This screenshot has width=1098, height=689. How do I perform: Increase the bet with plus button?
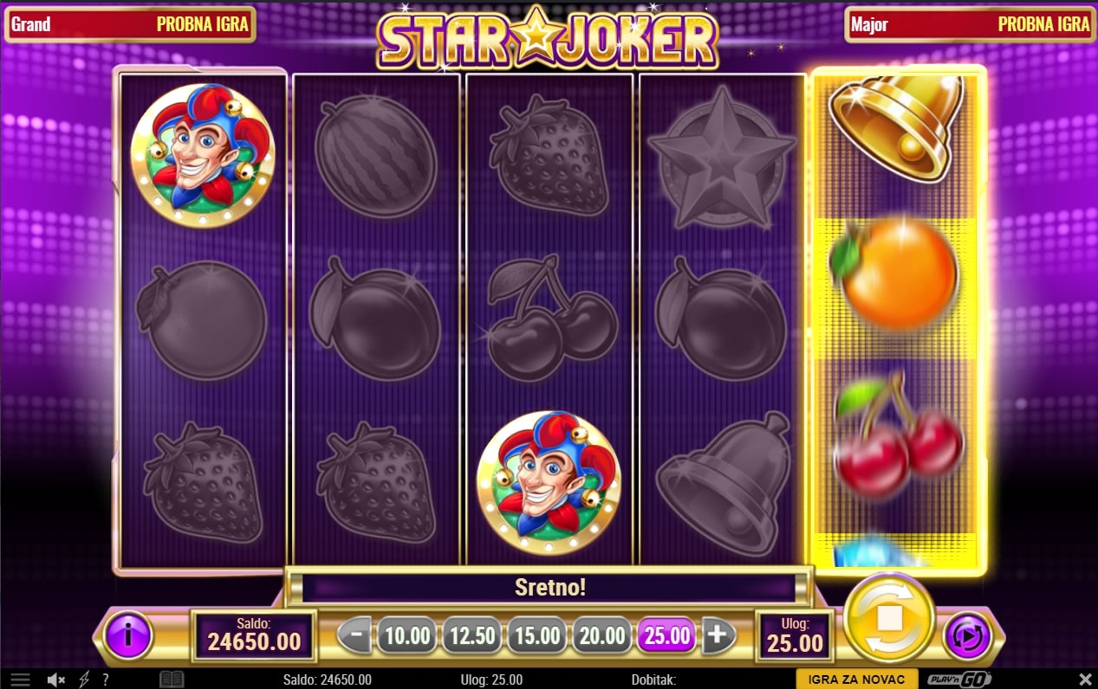click(x=717, y=636)
